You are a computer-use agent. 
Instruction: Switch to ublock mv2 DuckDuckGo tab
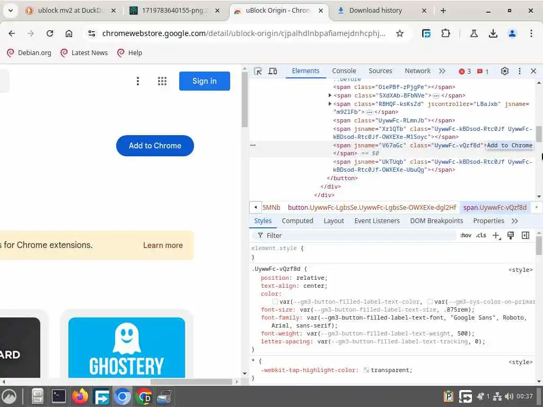coord(71,11)
